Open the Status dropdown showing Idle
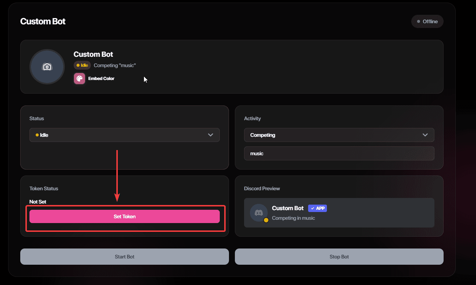The width and height of the screenshot is (476, 285). (124, 135)
